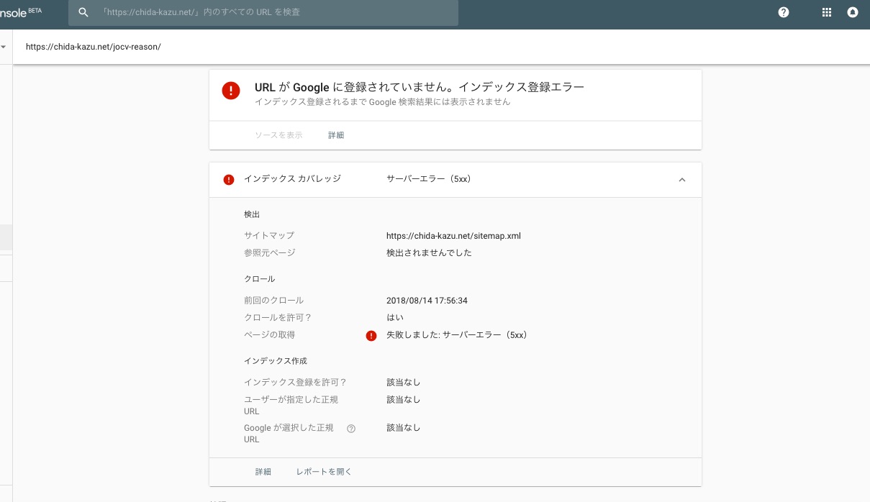This screenshot has height=502, width=870.
Task: Click the inspected URL jocv-reason in header
Action: pos(94,47)
